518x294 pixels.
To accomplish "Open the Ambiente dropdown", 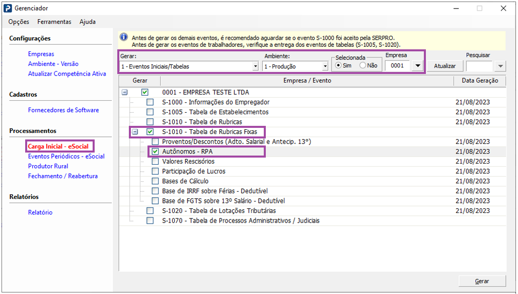I will coord(325,66).
